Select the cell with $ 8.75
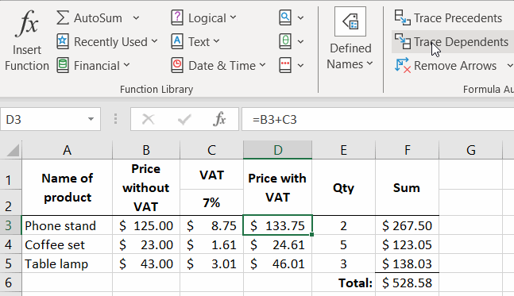Viewport: 514px width, 296px height. pos(212,225)
